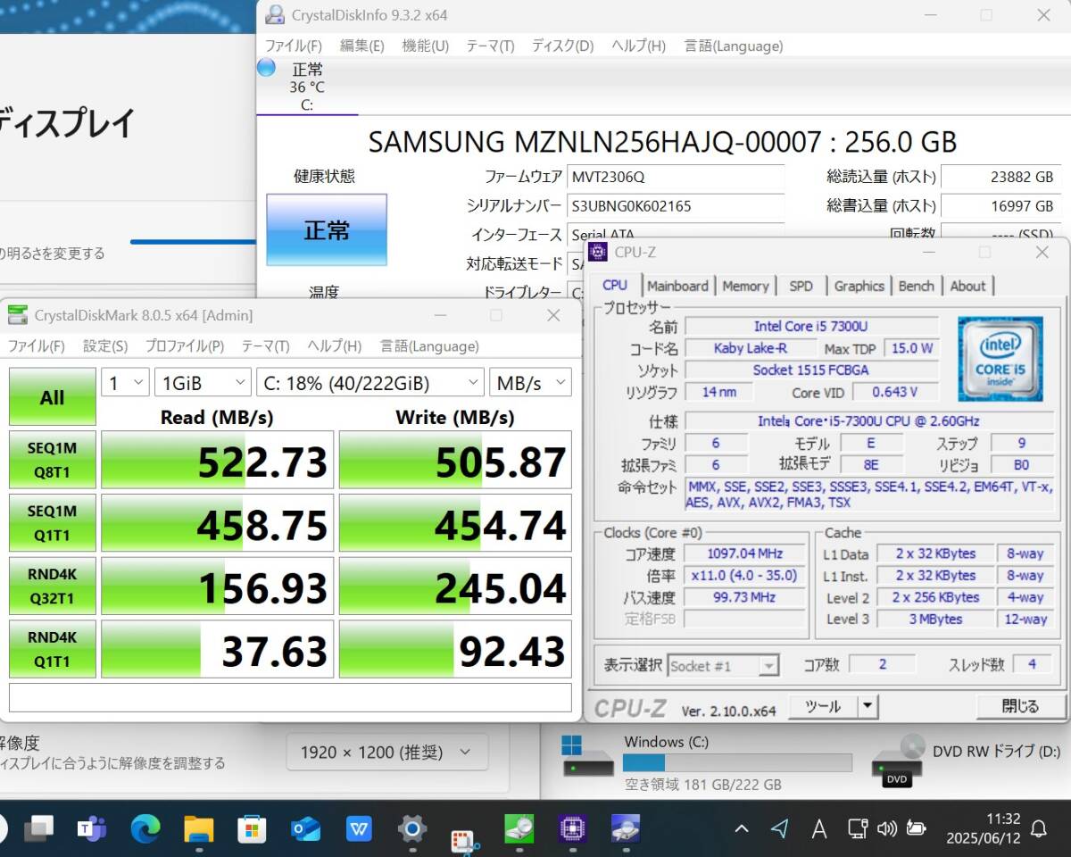Open the blue W app on taskbar

(x=359, y=829)
